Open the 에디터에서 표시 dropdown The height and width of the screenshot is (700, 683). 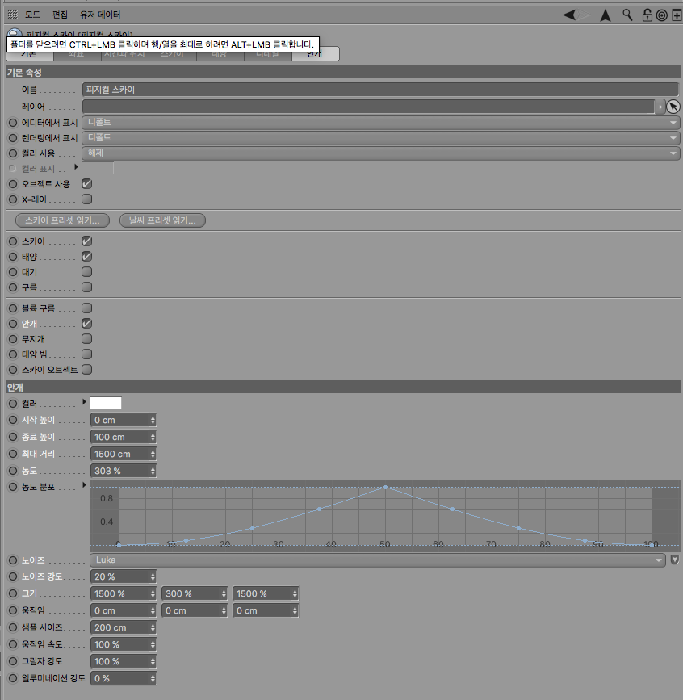click(381, 123)
